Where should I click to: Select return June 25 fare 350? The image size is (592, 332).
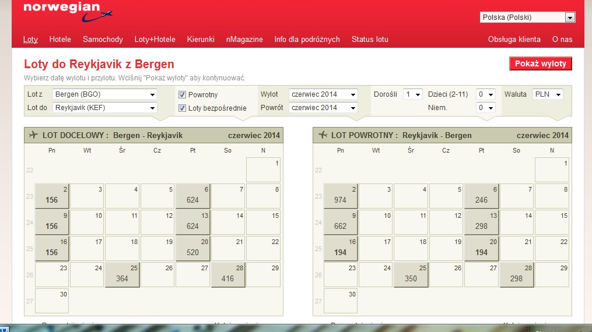tap(411, 275)
